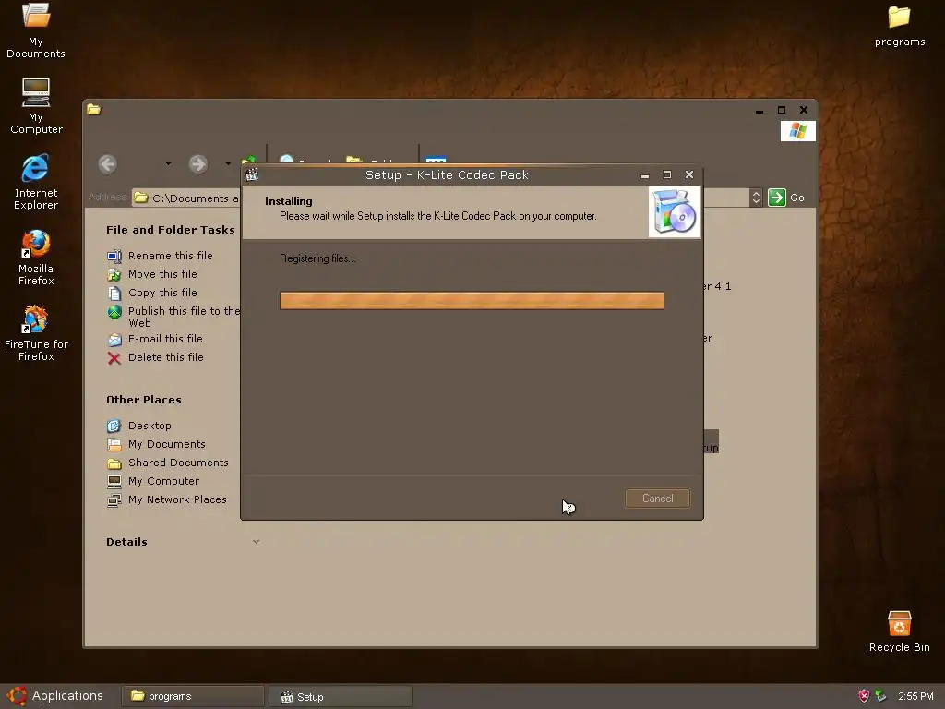This screenshot has height=709, width=945.
Task: Click the green Go arrow button
Action: pyautogui.click(x=777, y=198)
